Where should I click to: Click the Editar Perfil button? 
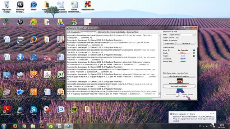click(186, 43)
